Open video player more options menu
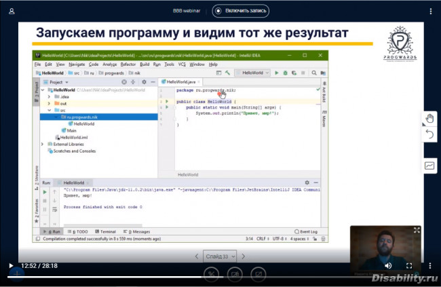441x287 pixels. (430, 265)
